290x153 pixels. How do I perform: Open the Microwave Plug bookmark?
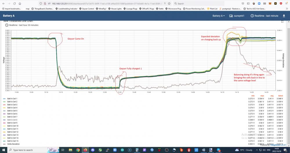click(173, 9)
